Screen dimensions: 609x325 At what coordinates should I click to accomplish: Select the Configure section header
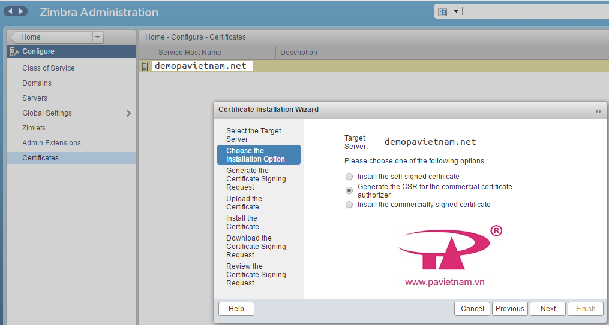click(71, 51)
